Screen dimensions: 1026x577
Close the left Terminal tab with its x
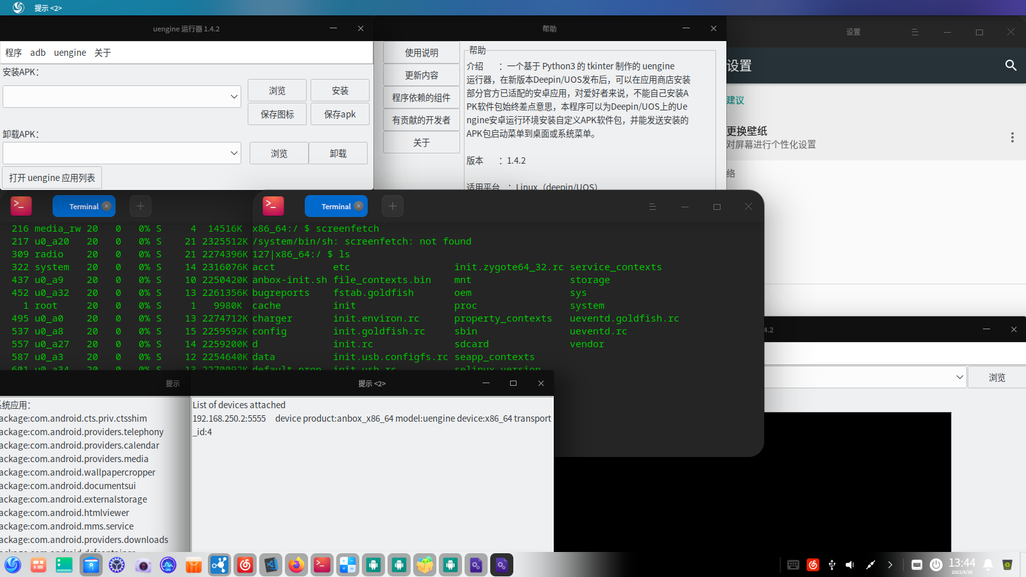pyautogui.click(x=107, y=206)
